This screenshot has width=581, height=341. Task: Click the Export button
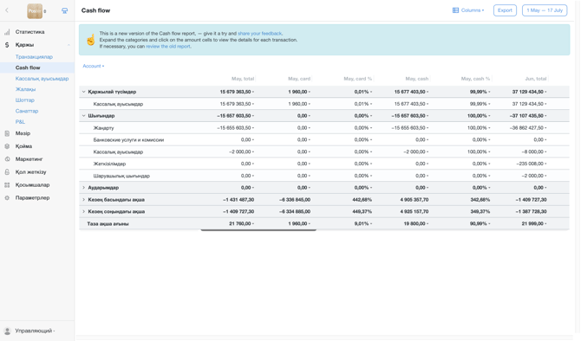pyautogui.click(x=505, y=10)
